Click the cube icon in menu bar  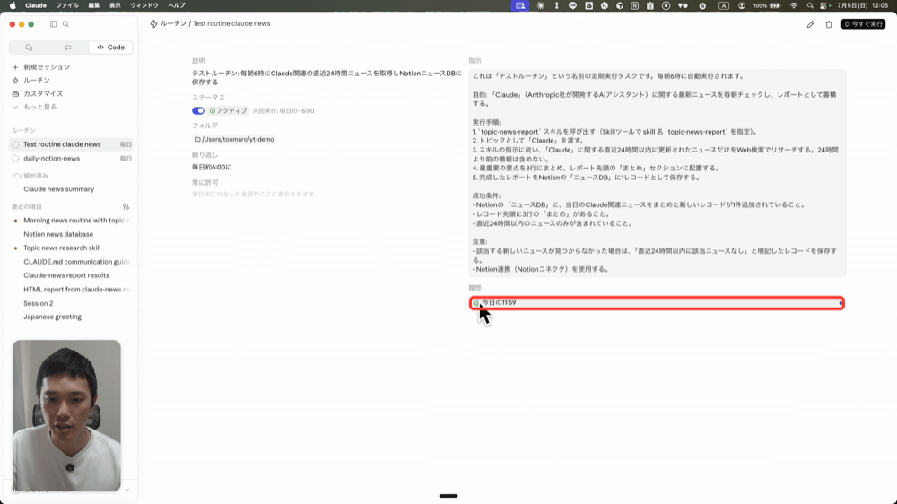click(x=620, y=5)
